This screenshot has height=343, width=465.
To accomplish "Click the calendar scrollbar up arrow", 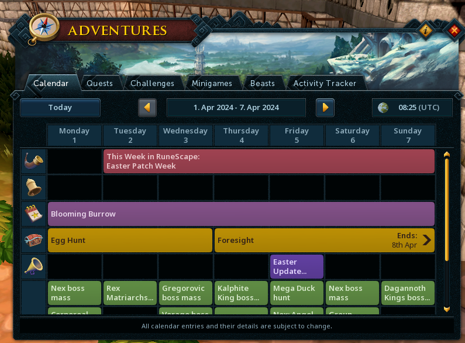I will (447, 155).
